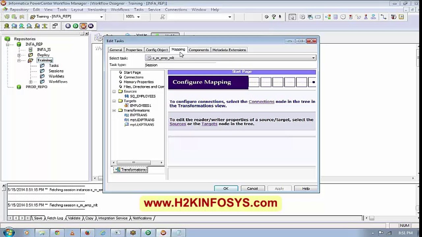Open the Sessions node under Training
This screenshot has width=422, height=237.
click(x=56, y=71)
